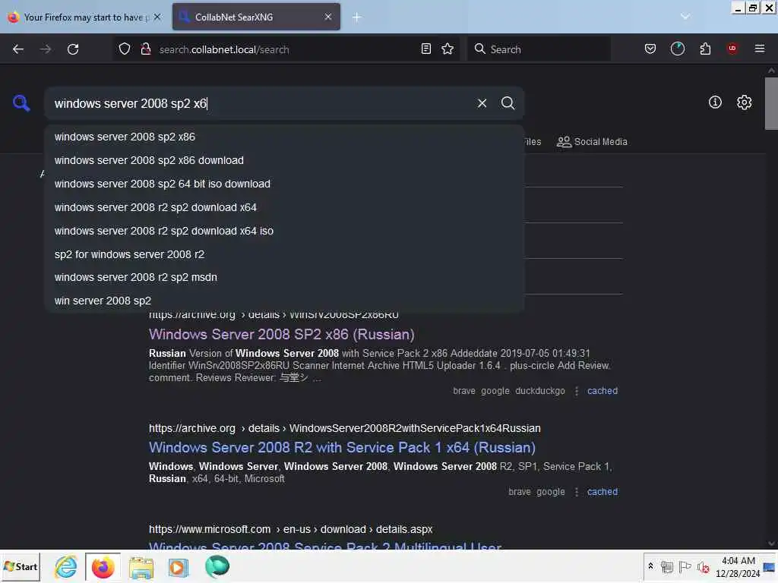Screen dimensions: 778x583
Task: Switch to 'Your Firefox may start' tab
Action: (84, 17)
